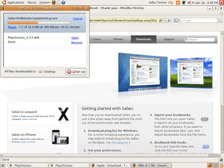Select the iPhone tab on Apple page

(118, 39)
